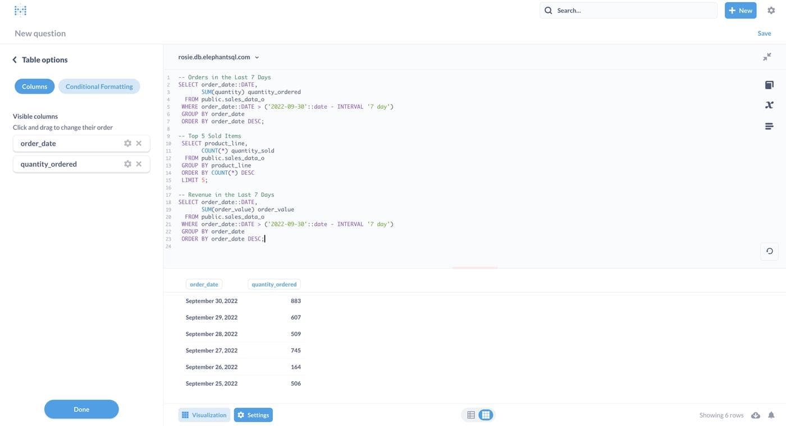Click the Metabase logo home icon
The image size is (786, 426).
(20, 10)
